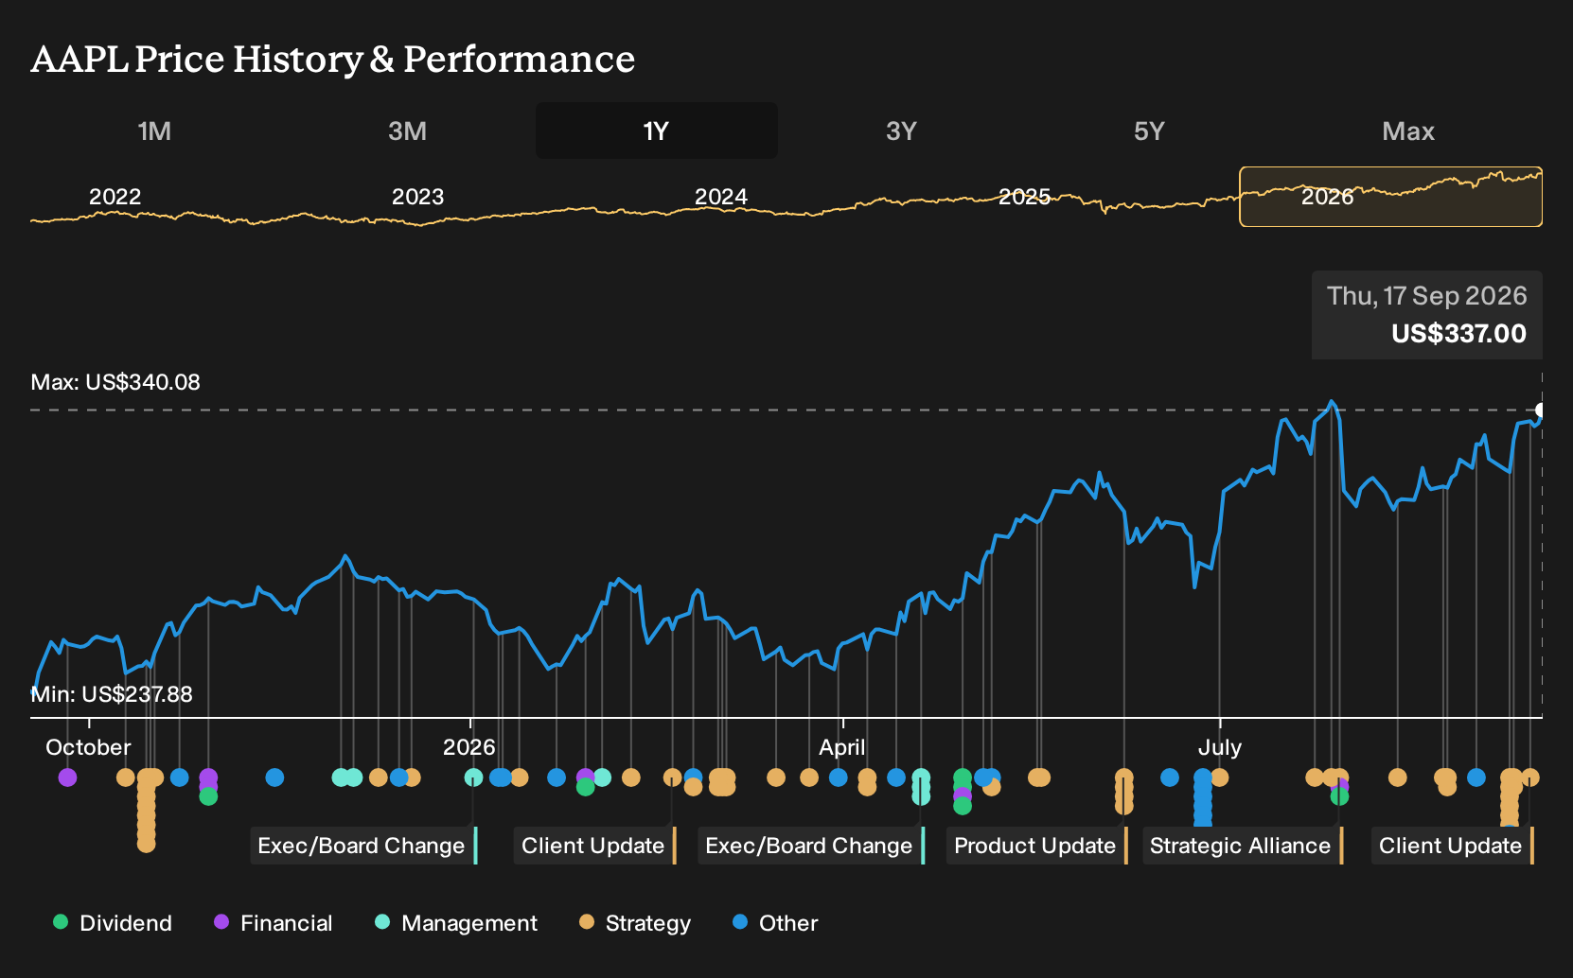Switch to the 3M range tab

pos(407,131)
